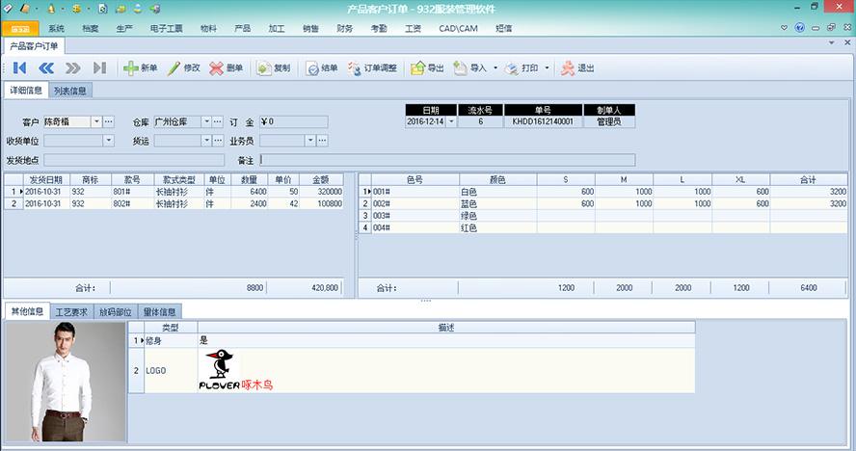Go to the first record
This screenshot has width=856, height=451.
(x=19, y=68)
